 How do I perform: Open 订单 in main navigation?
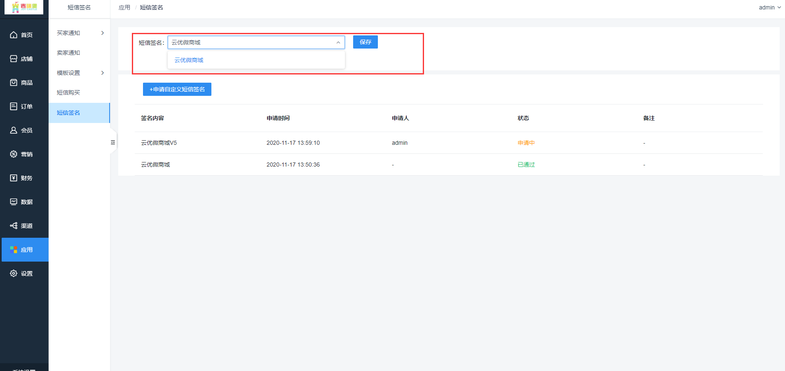[x=27, y=107]
